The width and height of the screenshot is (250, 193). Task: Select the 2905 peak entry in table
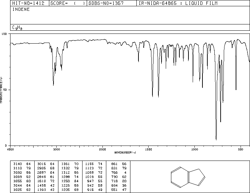46,168
